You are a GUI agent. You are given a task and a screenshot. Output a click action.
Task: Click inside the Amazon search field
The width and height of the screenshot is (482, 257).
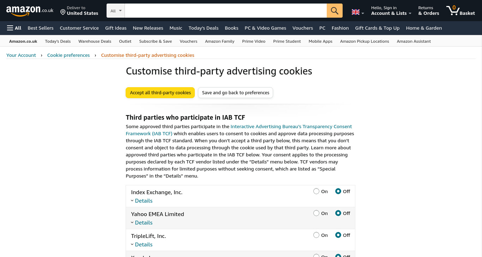tap(226, 11)
